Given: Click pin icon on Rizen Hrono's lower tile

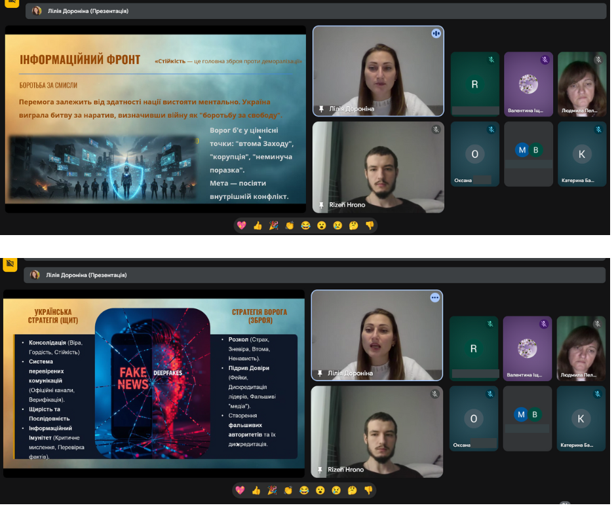Looking at the screenshot, I should pyautogui.click(x=320, y=470).
